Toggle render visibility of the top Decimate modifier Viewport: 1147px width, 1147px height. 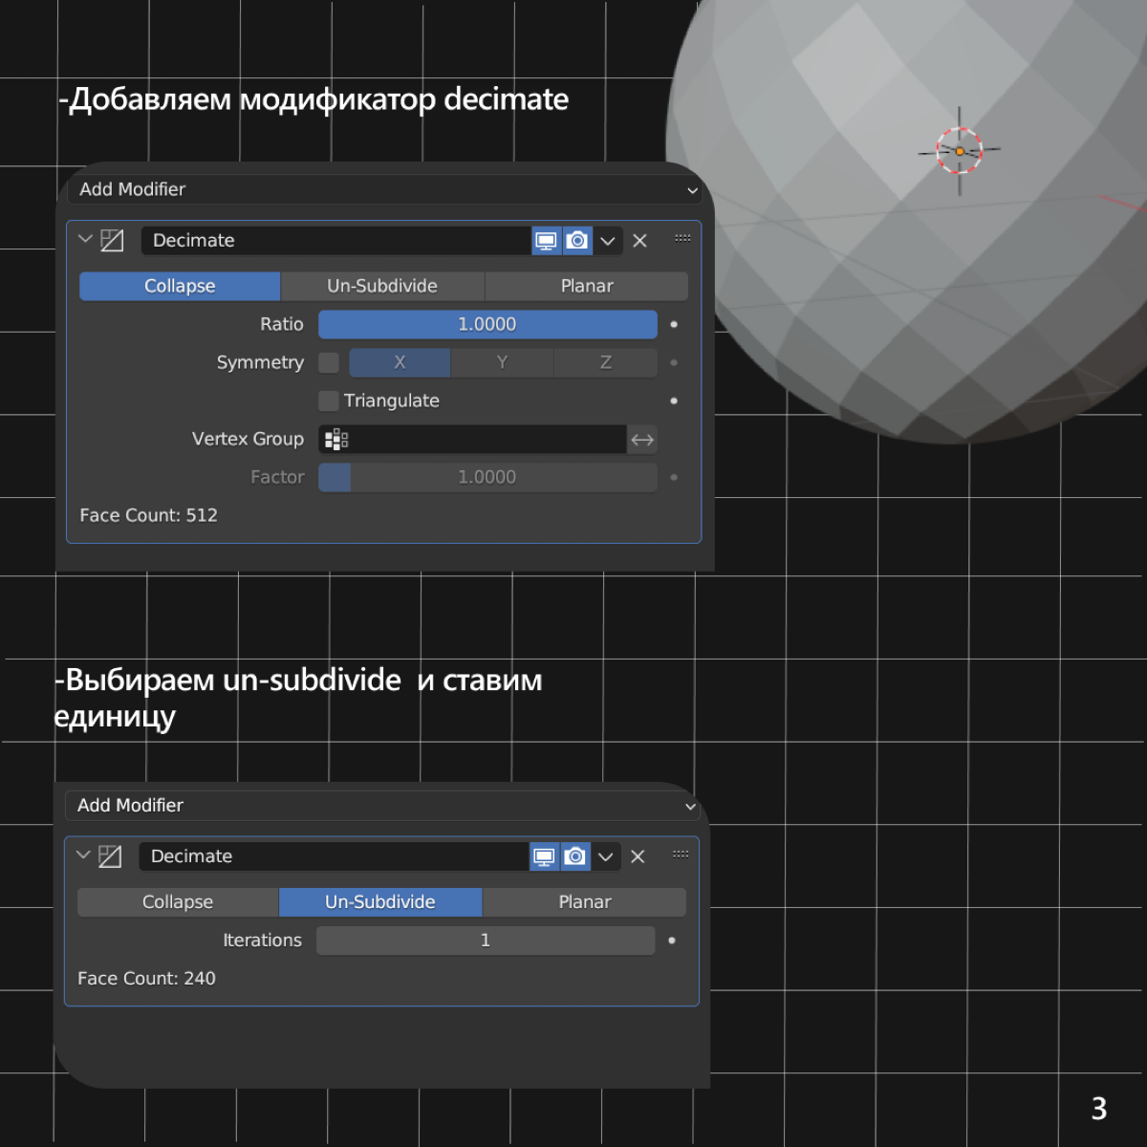576,241
